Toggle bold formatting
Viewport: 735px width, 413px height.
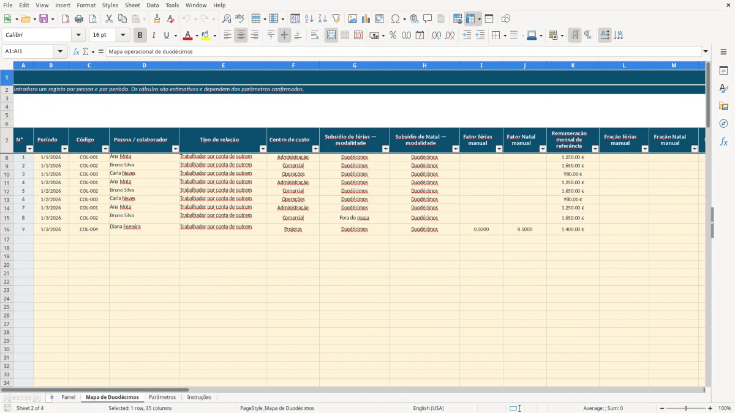(x=140, y=35)
